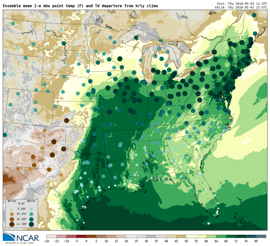Pick the -15 to -10 pink colorbar swatch
Image resolution: width=270 pixels, height=246 pixels.
tap(61, 237)
